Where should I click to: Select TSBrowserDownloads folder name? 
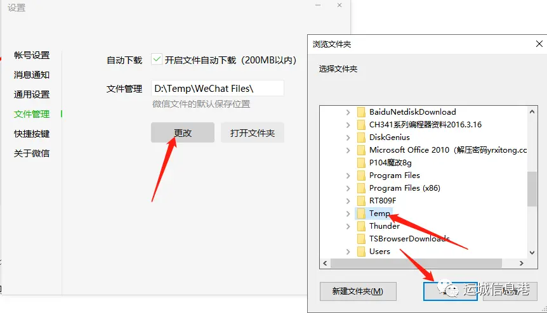click(409, 238)
